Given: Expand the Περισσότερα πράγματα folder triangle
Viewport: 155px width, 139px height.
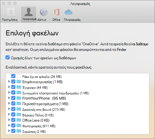Looking at the screenshot, I should click(x=9, y=103).
